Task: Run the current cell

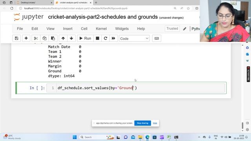Action: coord(85,38)
